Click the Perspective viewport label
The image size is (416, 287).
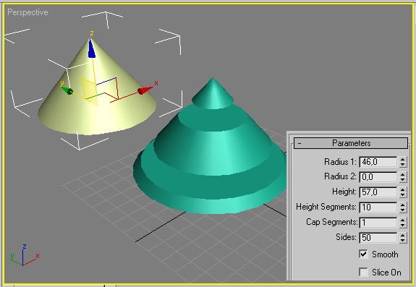point(27,12)
